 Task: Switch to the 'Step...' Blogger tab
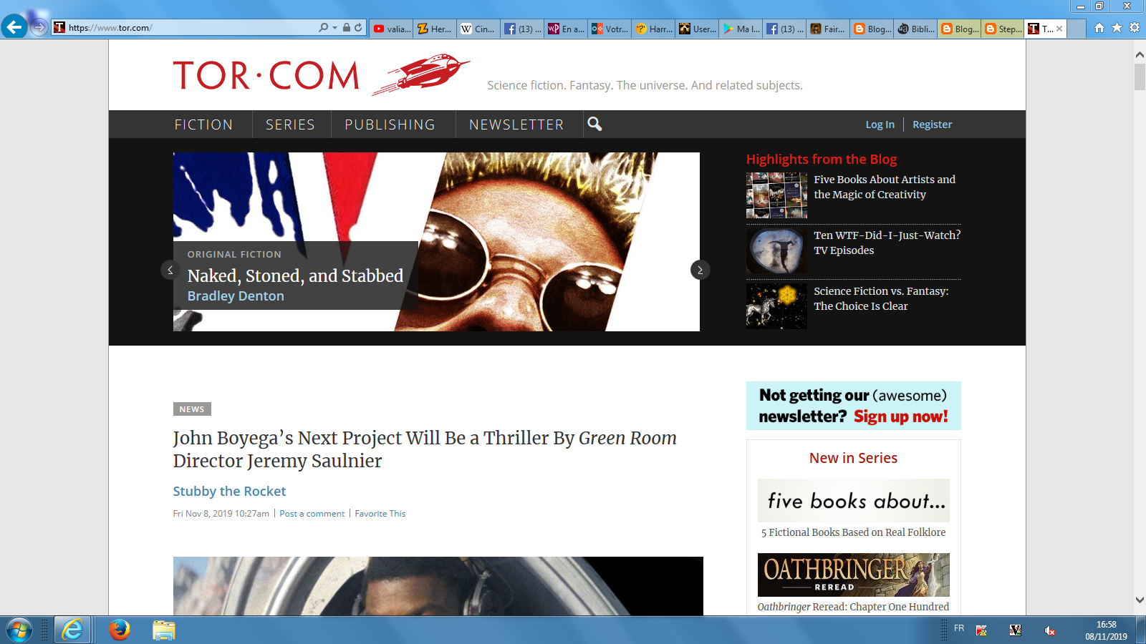[x=1003, y=29]
